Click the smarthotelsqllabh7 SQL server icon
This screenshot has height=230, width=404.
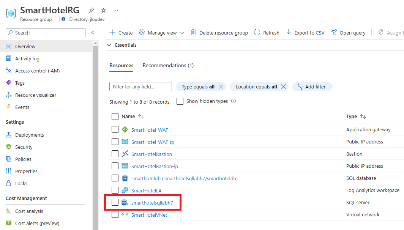(x=125, y=202)
